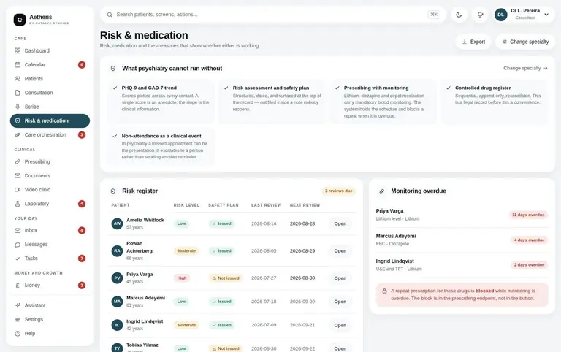Screen dimensions: 561x352
Task: Go to the Consultation page
Action: point(50,93)
